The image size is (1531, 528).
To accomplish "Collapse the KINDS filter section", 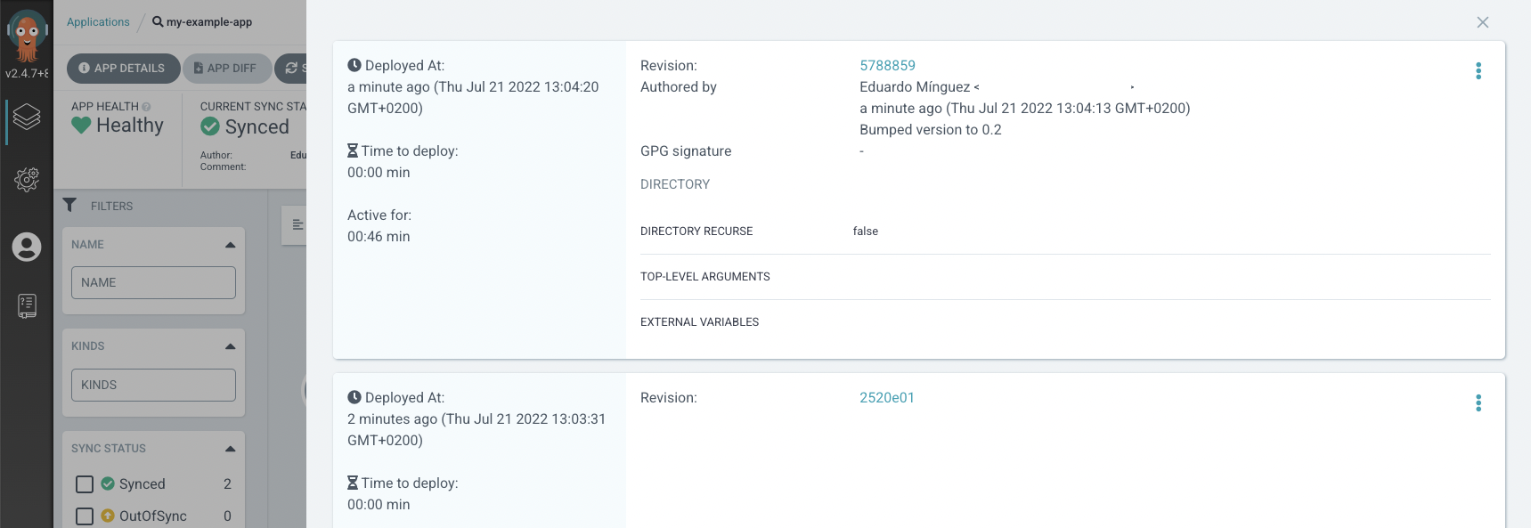I will (x=229, y=345).
